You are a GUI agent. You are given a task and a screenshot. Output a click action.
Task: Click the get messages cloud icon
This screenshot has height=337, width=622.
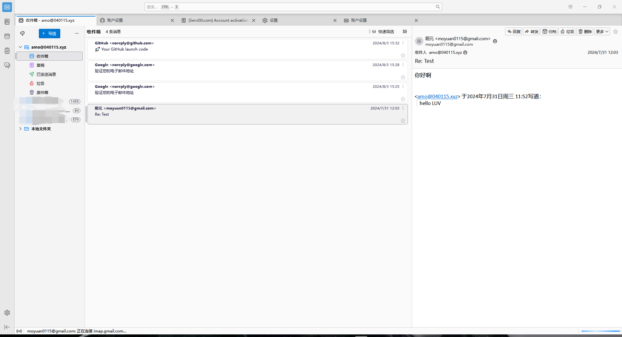coord(22,33)
